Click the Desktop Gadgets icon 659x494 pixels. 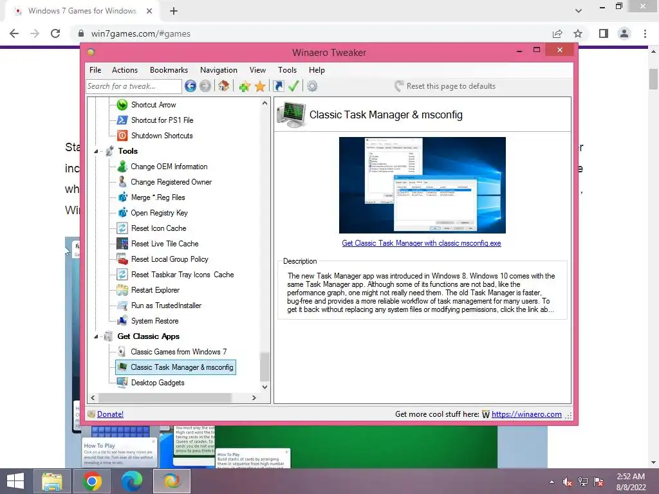[x=122, y=383]
